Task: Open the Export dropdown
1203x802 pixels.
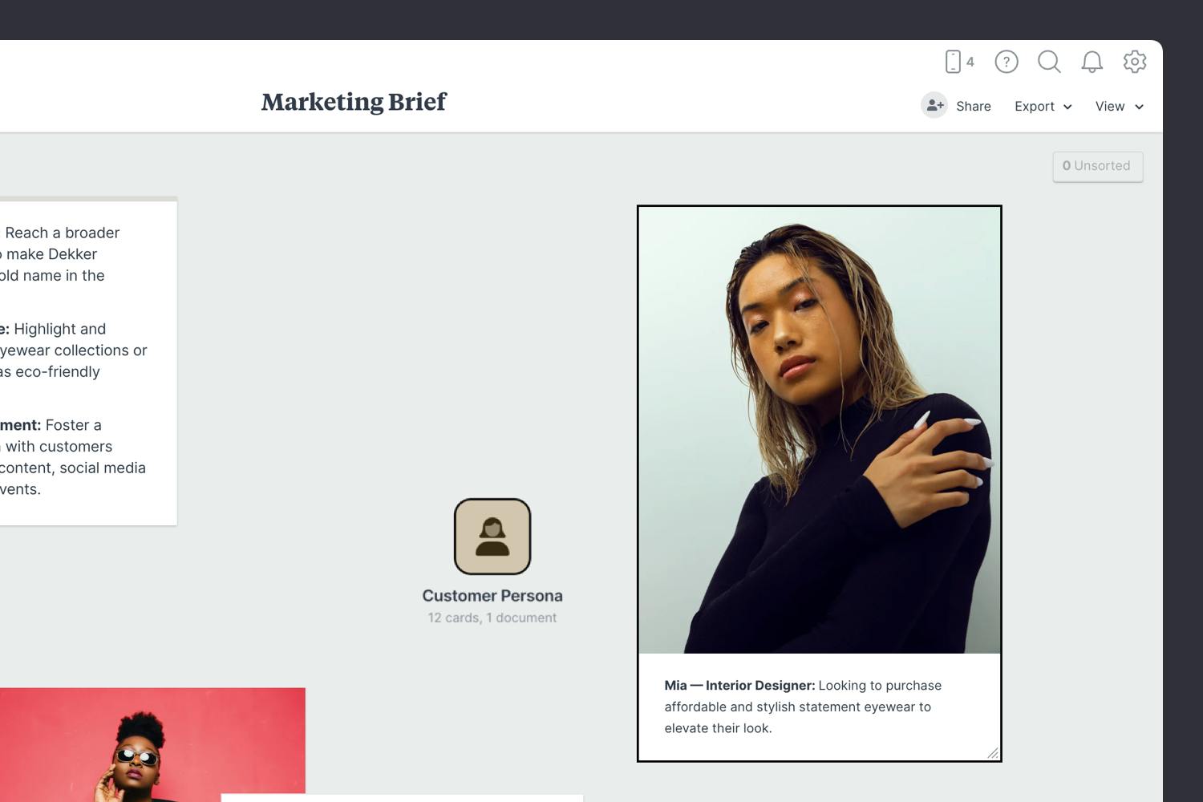Action: 1036,106
